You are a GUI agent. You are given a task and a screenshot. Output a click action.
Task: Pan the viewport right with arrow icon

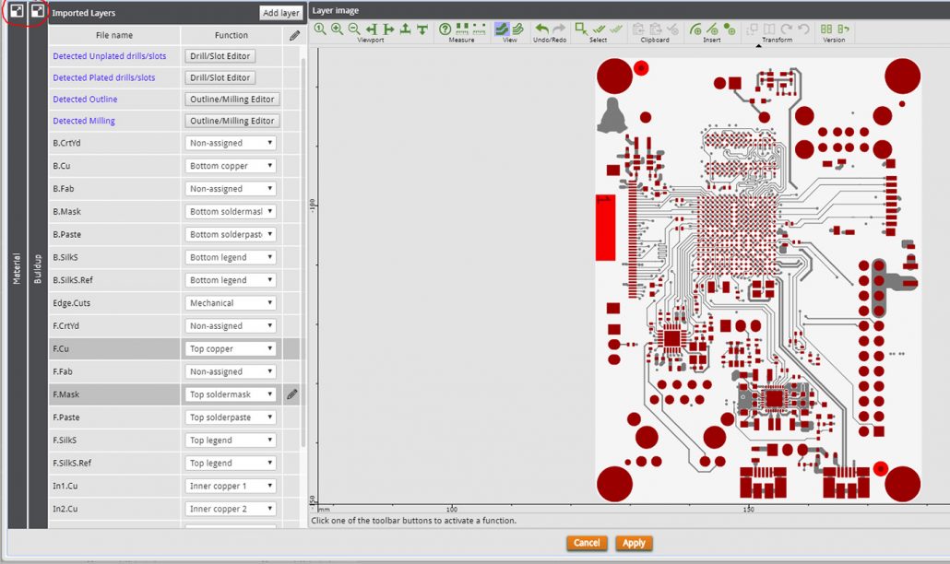tap(388, 29)
